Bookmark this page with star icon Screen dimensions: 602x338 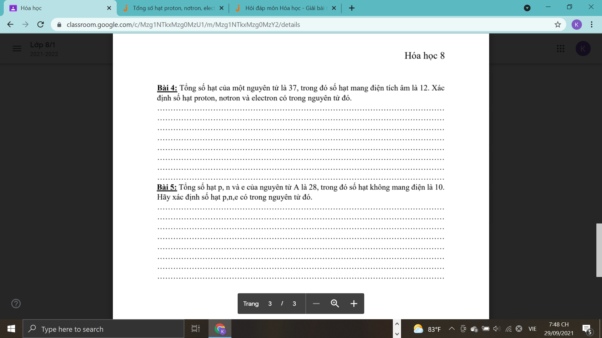[557, 24]
